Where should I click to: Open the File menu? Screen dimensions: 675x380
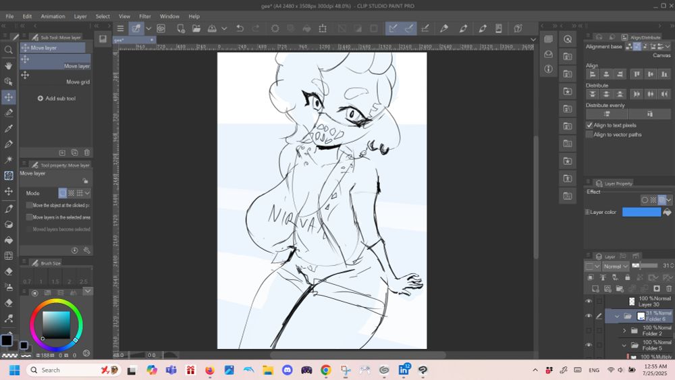click(9, 16)
